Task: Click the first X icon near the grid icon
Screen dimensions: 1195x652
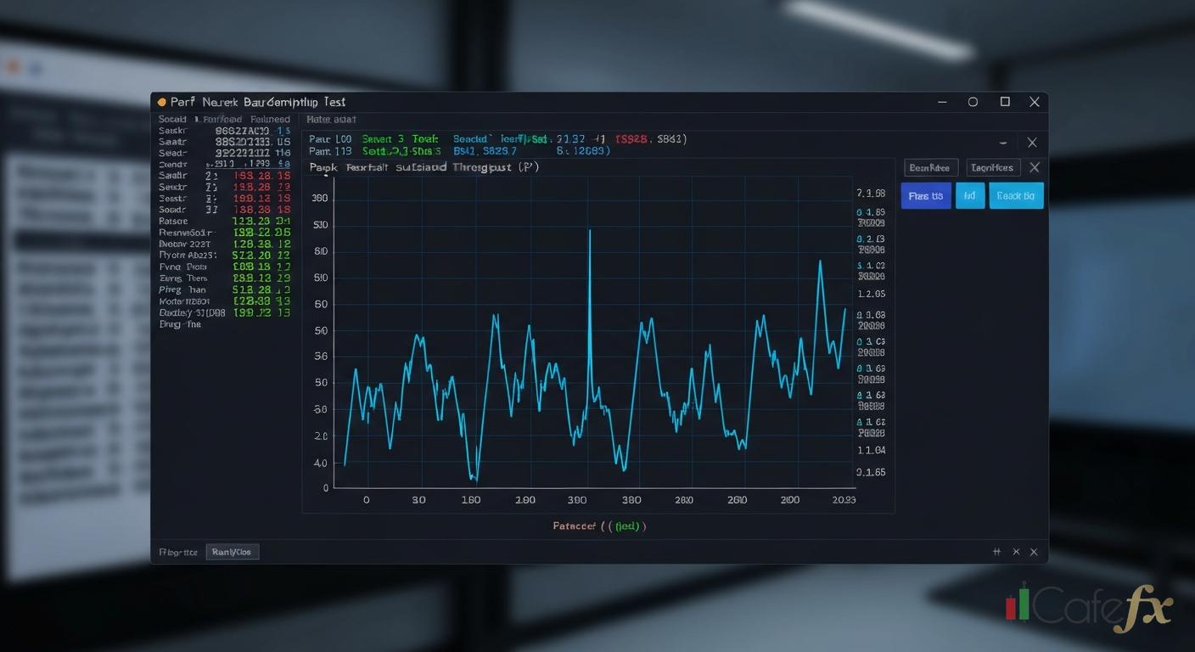Action: [1016, 552]
